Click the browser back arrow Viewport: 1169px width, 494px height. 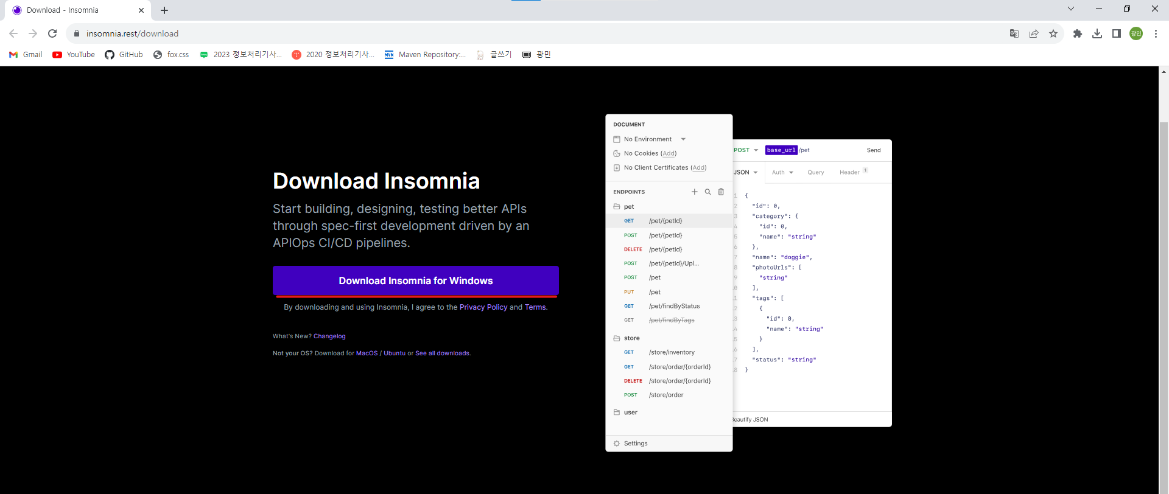click(13, 33)
